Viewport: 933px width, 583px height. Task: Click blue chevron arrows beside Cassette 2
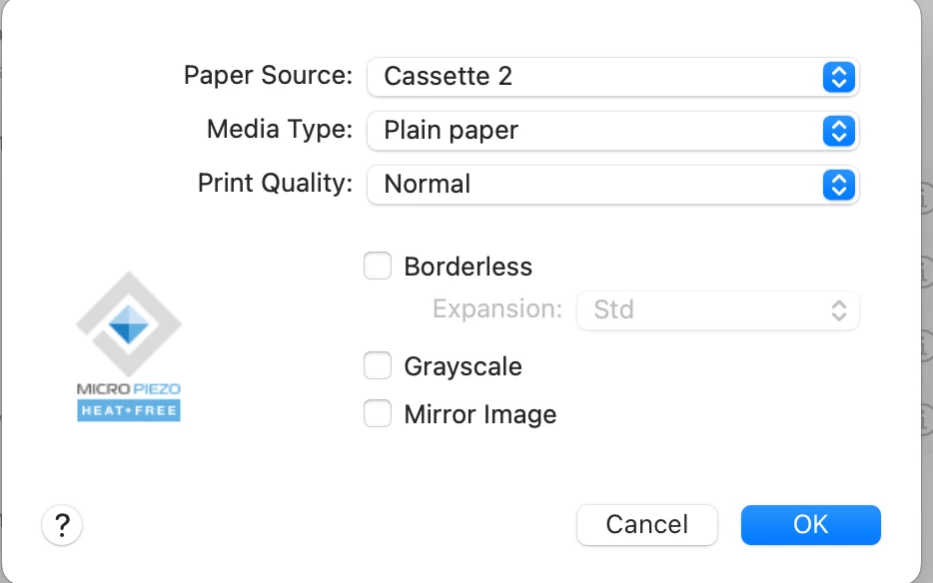click(839, 77)
